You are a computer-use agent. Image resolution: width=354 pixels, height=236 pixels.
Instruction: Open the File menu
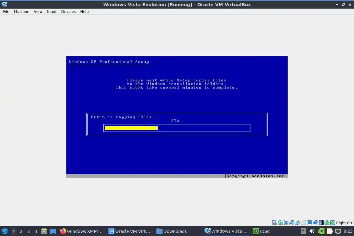tap(6, 11)
